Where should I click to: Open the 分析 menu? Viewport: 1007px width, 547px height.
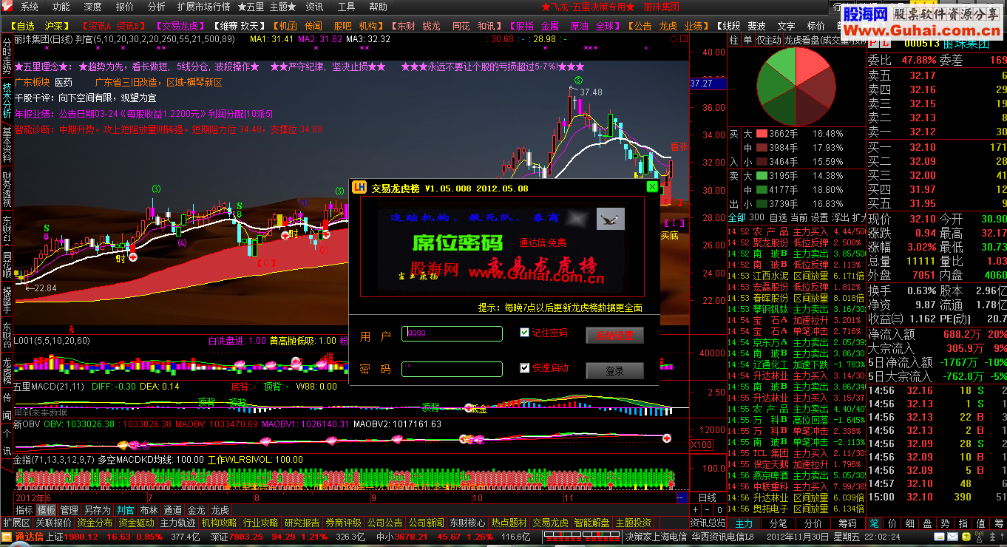coord(156,7)
